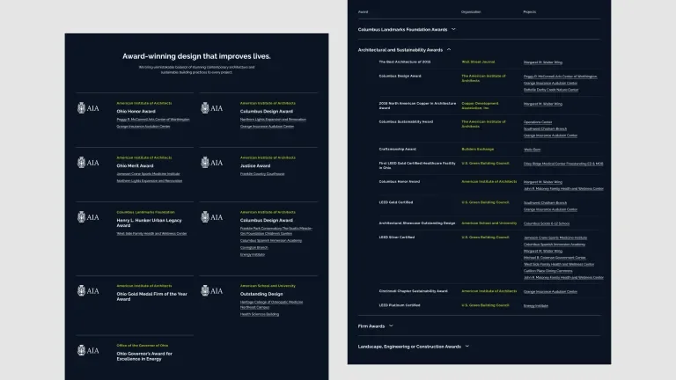Click the Projects column header
The image size is (676, 380).
click(529, 12)
